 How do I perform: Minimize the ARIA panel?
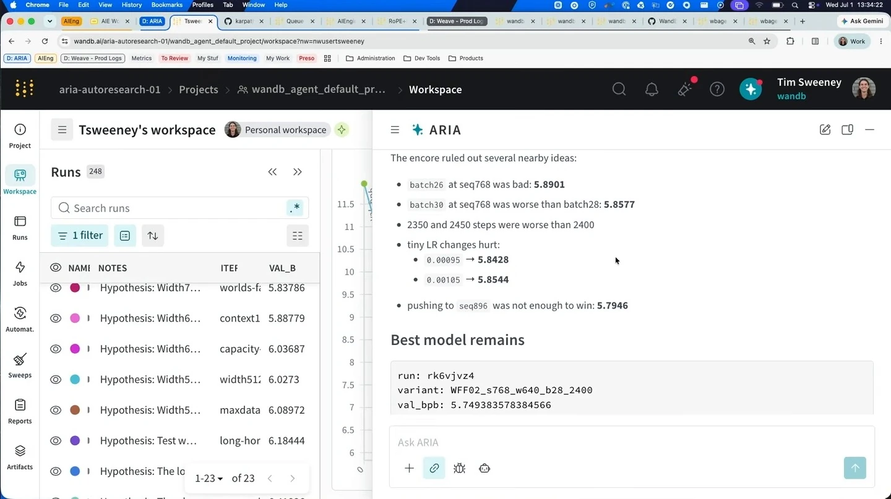(x=869, y=130)
